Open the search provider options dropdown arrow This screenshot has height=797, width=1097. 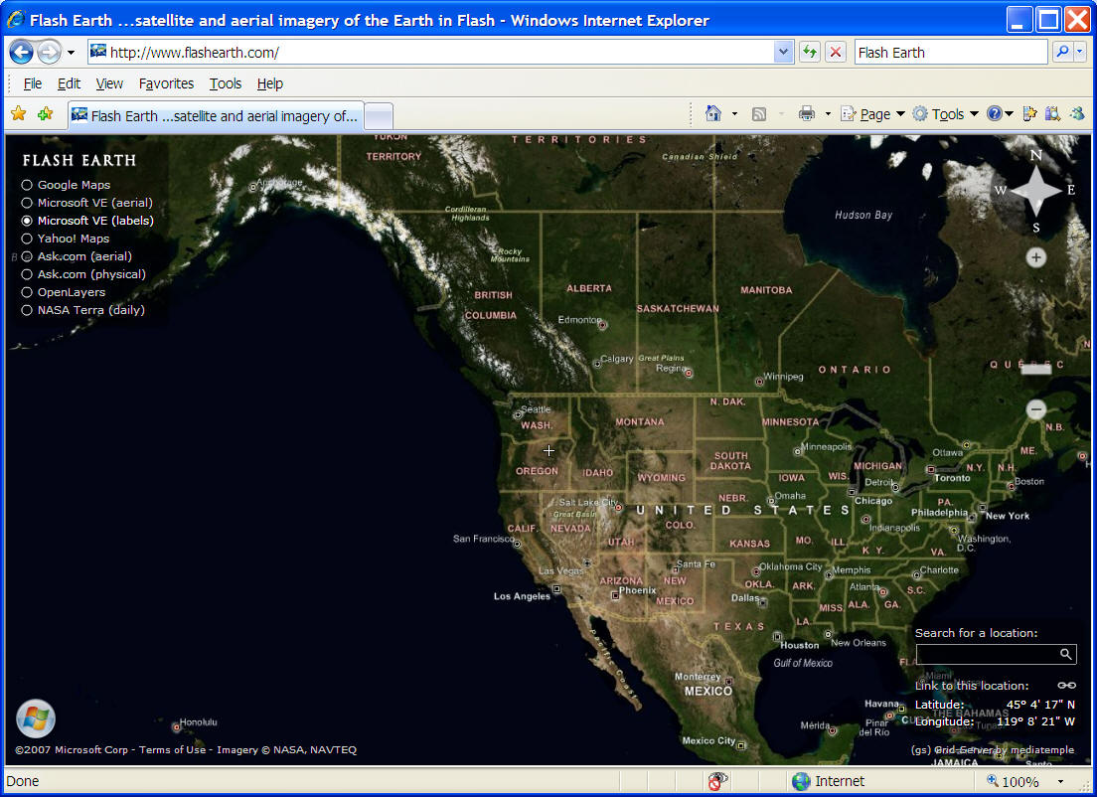[1080, 52]
